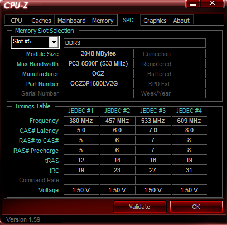Expand the memory slot dropdown arrow

pos(54,42)
